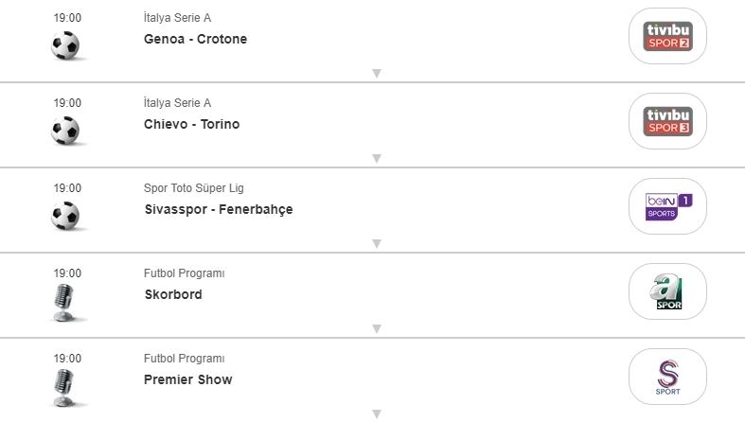Viewport: 745px width, 422px height.
Task: Expand details arrow under Genoa - Crotone
Action: [x=376, y=74]
